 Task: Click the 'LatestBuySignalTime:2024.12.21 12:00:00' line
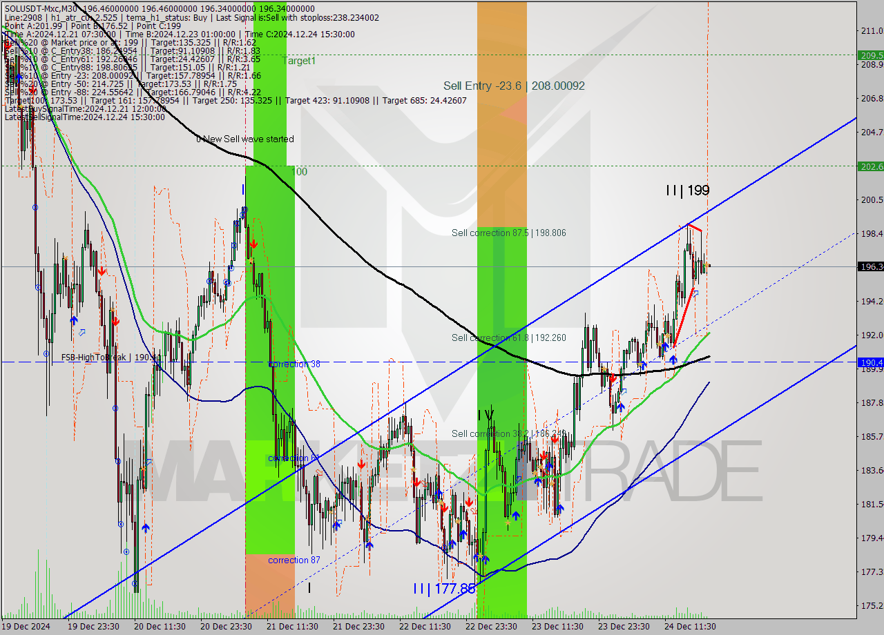point(85,108)
